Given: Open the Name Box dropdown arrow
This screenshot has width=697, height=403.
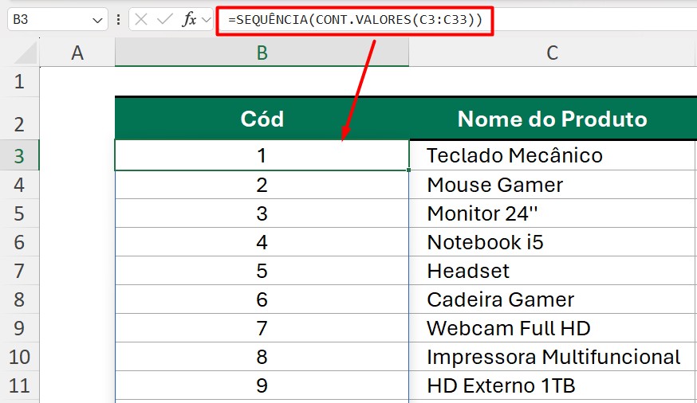Looking at the screenshot, I should 97,20.
